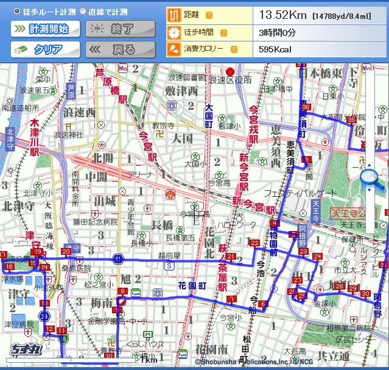Click the orange 消費カロリー icon
Viewport: 389px width, 370px height.
tap(173, 49)
